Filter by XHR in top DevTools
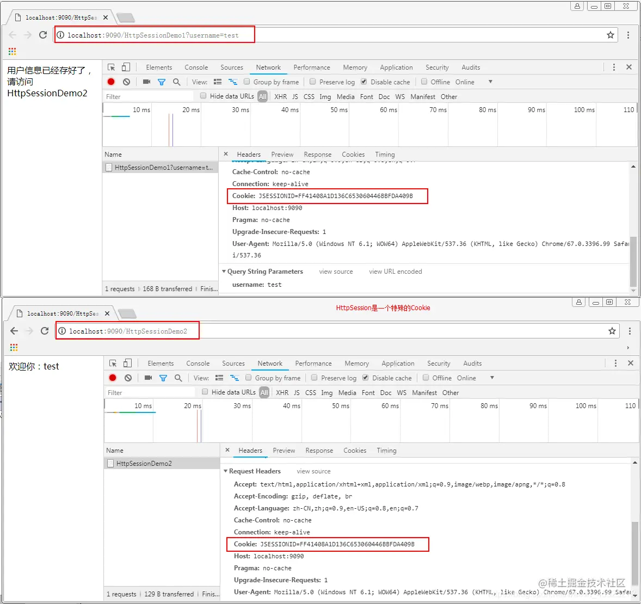641x604 pixels. coord(280,96)
